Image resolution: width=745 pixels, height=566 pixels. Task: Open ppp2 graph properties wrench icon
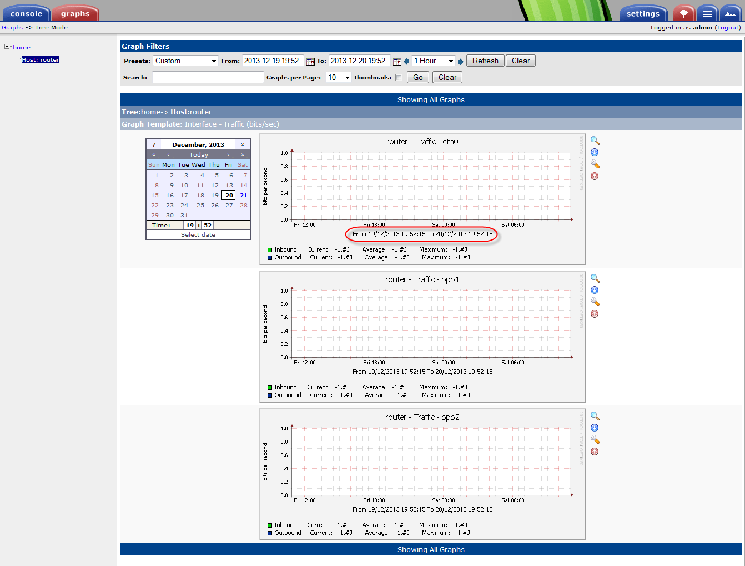595,440
